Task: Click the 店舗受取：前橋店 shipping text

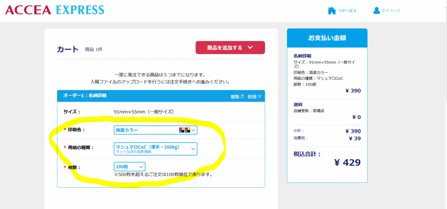Action: 309,111
